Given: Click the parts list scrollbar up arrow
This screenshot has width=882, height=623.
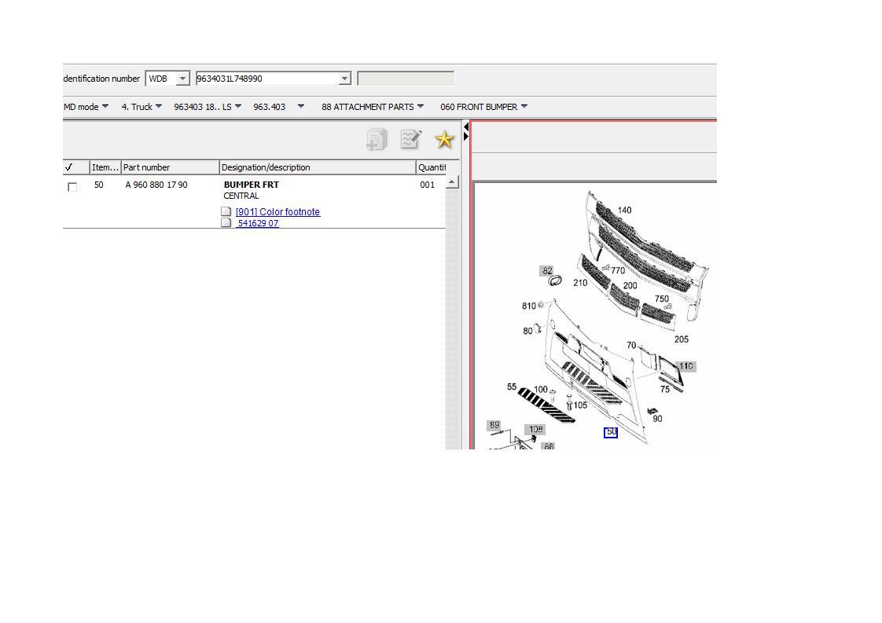Looking at the screenshot, I should pyautogui.click(x=451, y=182).
